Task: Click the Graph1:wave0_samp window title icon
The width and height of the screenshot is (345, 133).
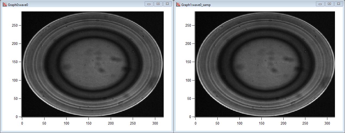Action: coord(178,5)
